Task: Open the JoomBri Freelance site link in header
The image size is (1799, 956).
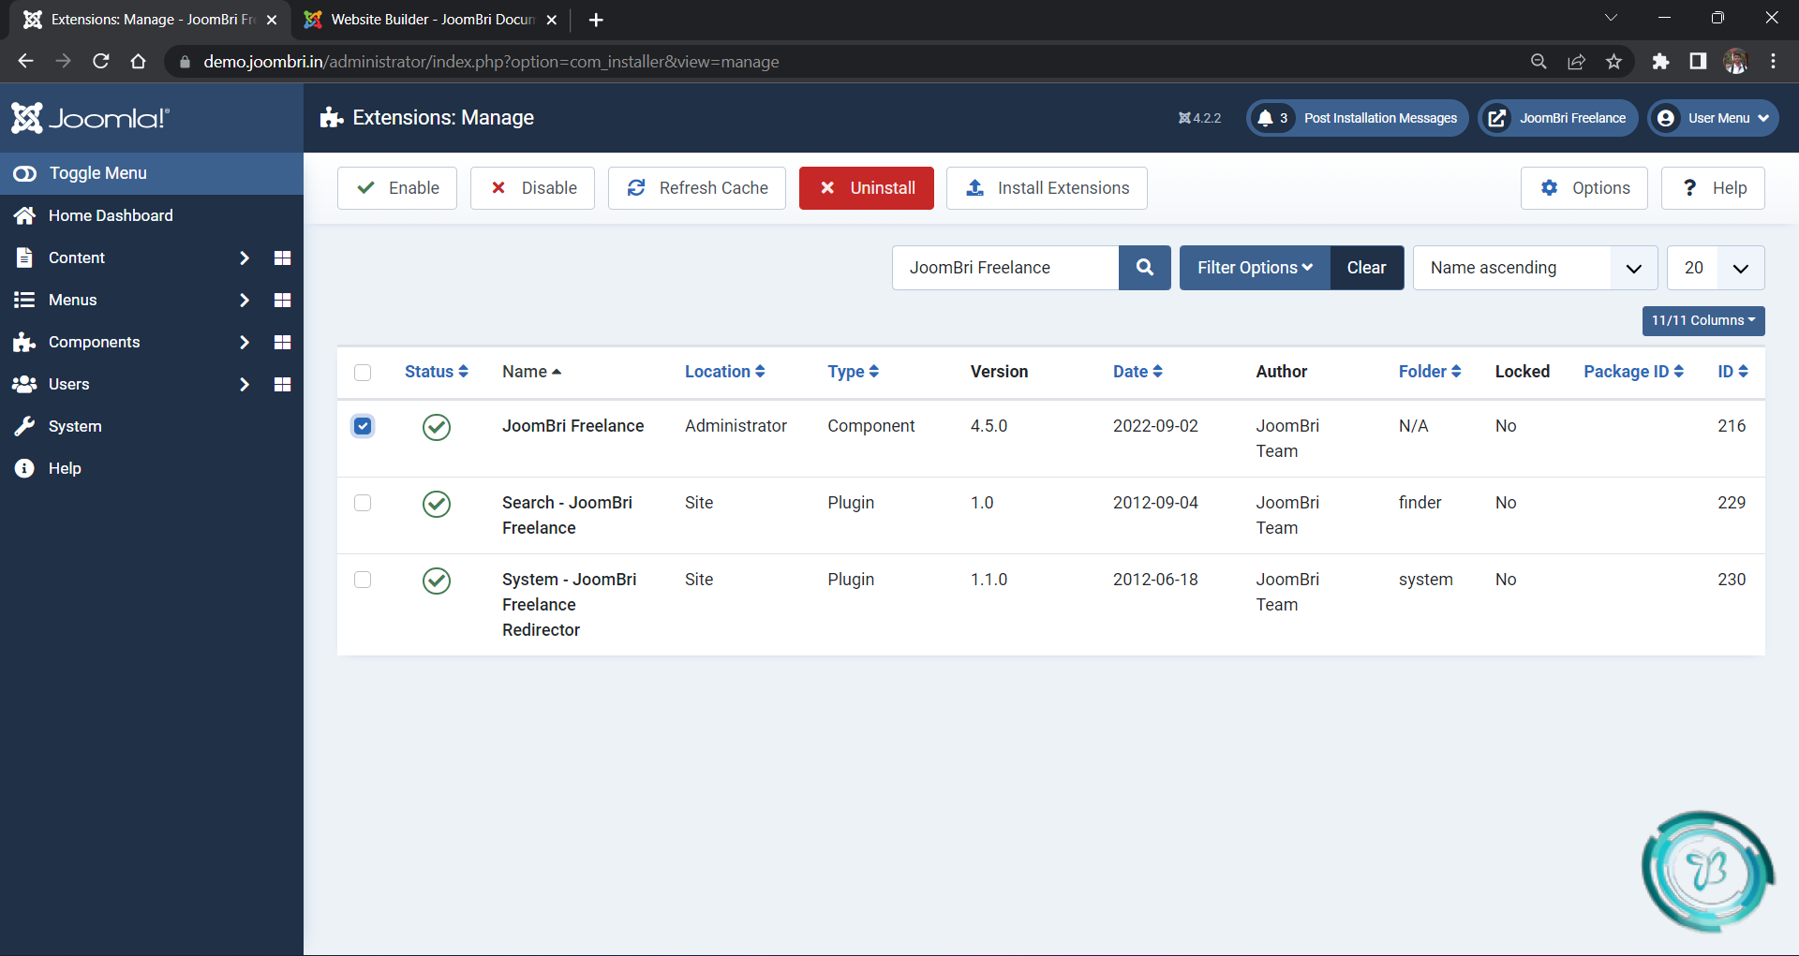Action: point(1558,118)
